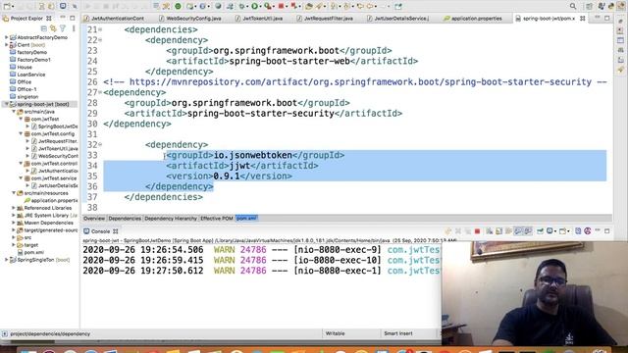The image size is (628, 353).
Task: Select LoanService in Project Explorer
Action: pos(30,75)
